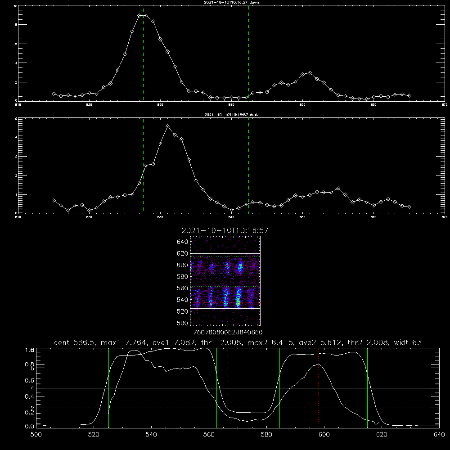Click y-axis label 0.0 on bottom plot
The height and width of the screenshot is (450, 450).
(x=30, y=427)
